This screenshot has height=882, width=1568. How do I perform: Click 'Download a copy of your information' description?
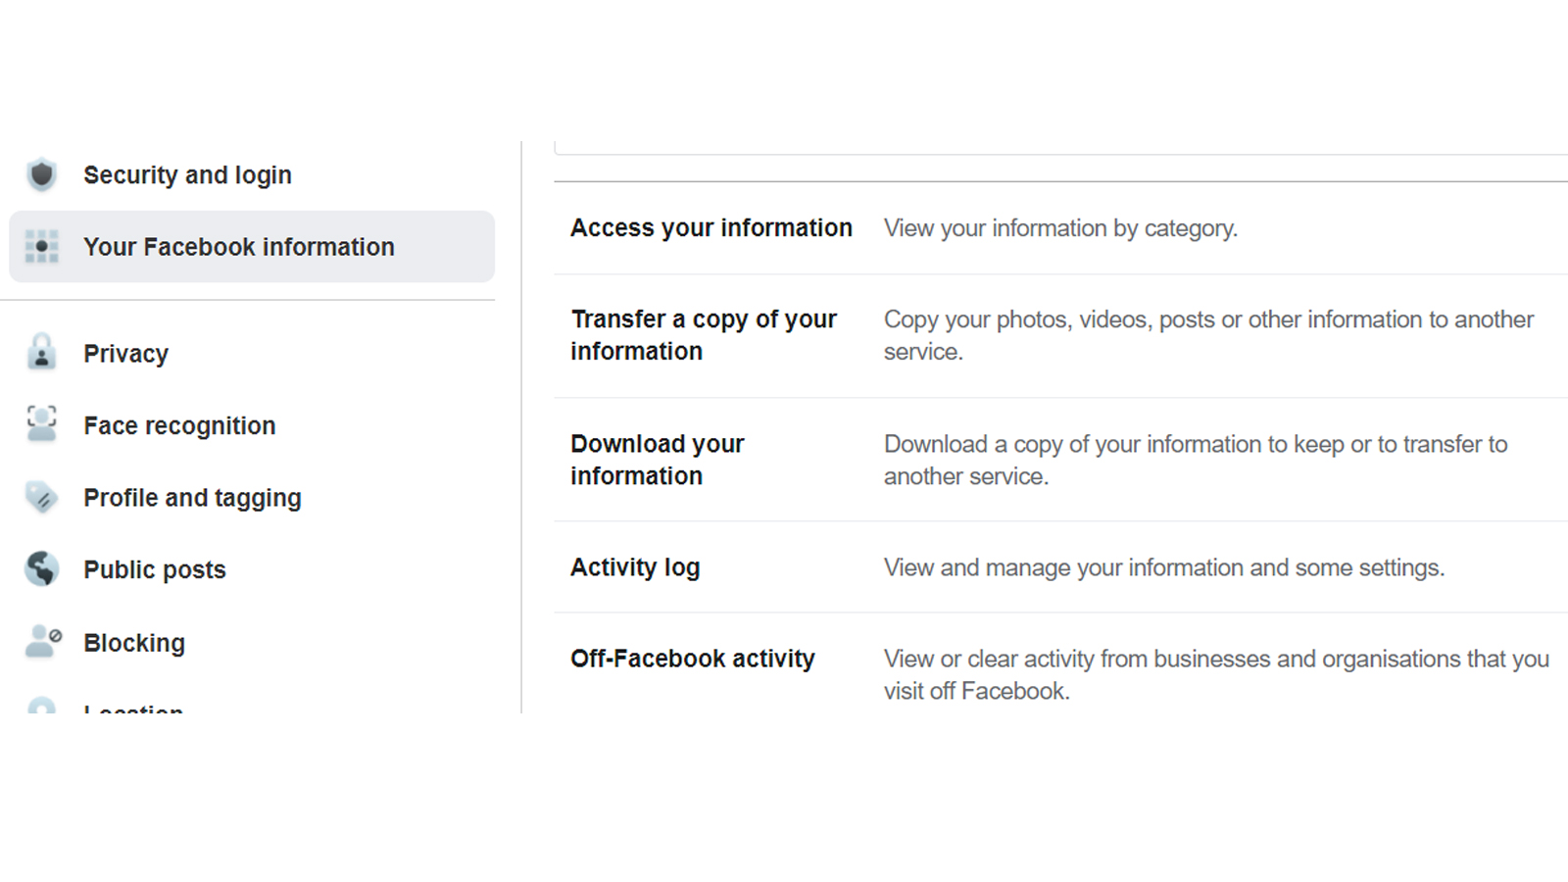1196,460
